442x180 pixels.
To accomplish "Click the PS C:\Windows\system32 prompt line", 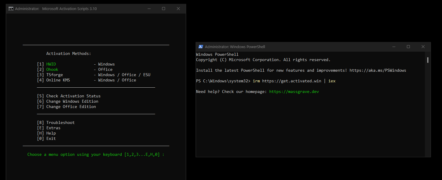I will 223,81.
